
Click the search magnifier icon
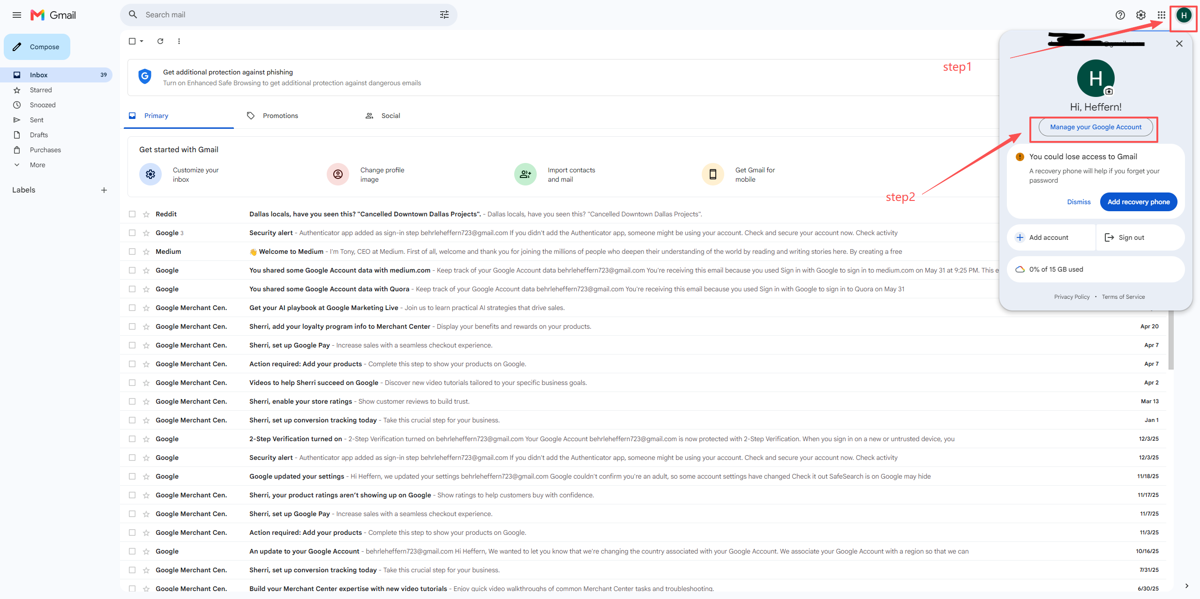coord(133,15)
